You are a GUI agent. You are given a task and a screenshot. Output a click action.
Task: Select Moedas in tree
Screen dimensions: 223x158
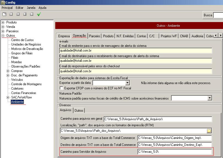click(17, 62)
